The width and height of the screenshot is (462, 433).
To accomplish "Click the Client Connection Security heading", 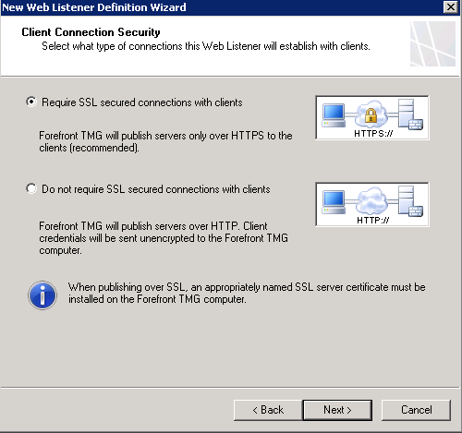I will point(91,32).
